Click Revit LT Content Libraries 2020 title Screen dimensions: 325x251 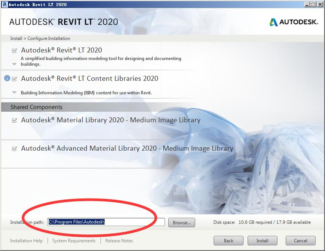89,79
